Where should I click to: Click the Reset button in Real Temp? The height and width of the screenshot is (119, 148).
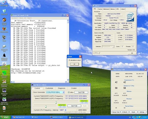tap(133, 112)
